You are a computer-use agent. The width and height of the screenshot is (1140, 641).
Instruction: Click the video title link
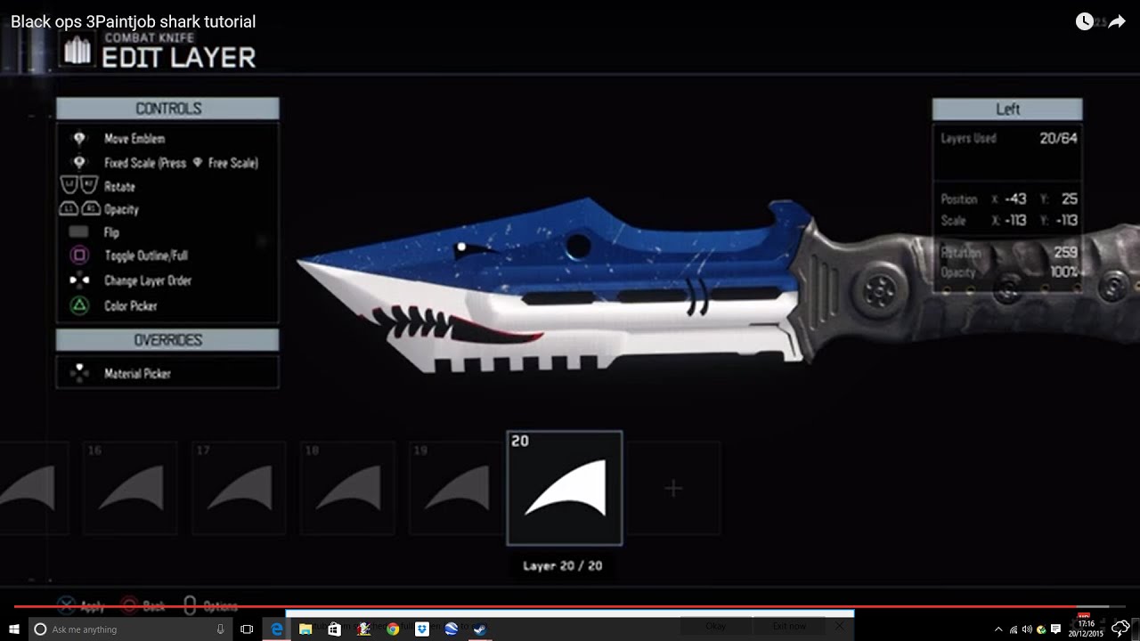(x=134, y=21)
